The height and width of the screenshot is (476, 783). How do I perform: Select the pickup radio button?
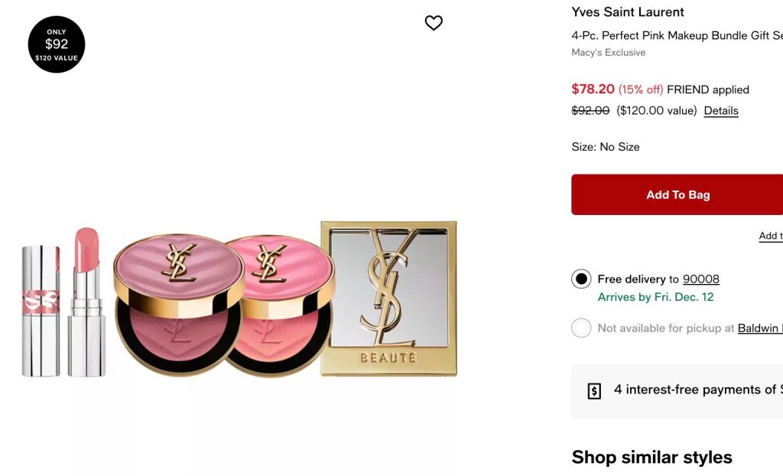(581, 328)
